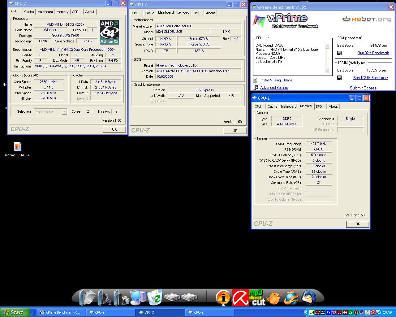Viewport: 396px width, 317px height.
Task: Click the CPU List scrollbar up arrow in wPrime
Action: coord(328,46)
